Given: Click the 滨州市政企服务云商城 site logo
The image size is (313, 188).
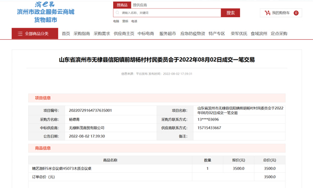Looking at the screenshot, I should (45, 12).
